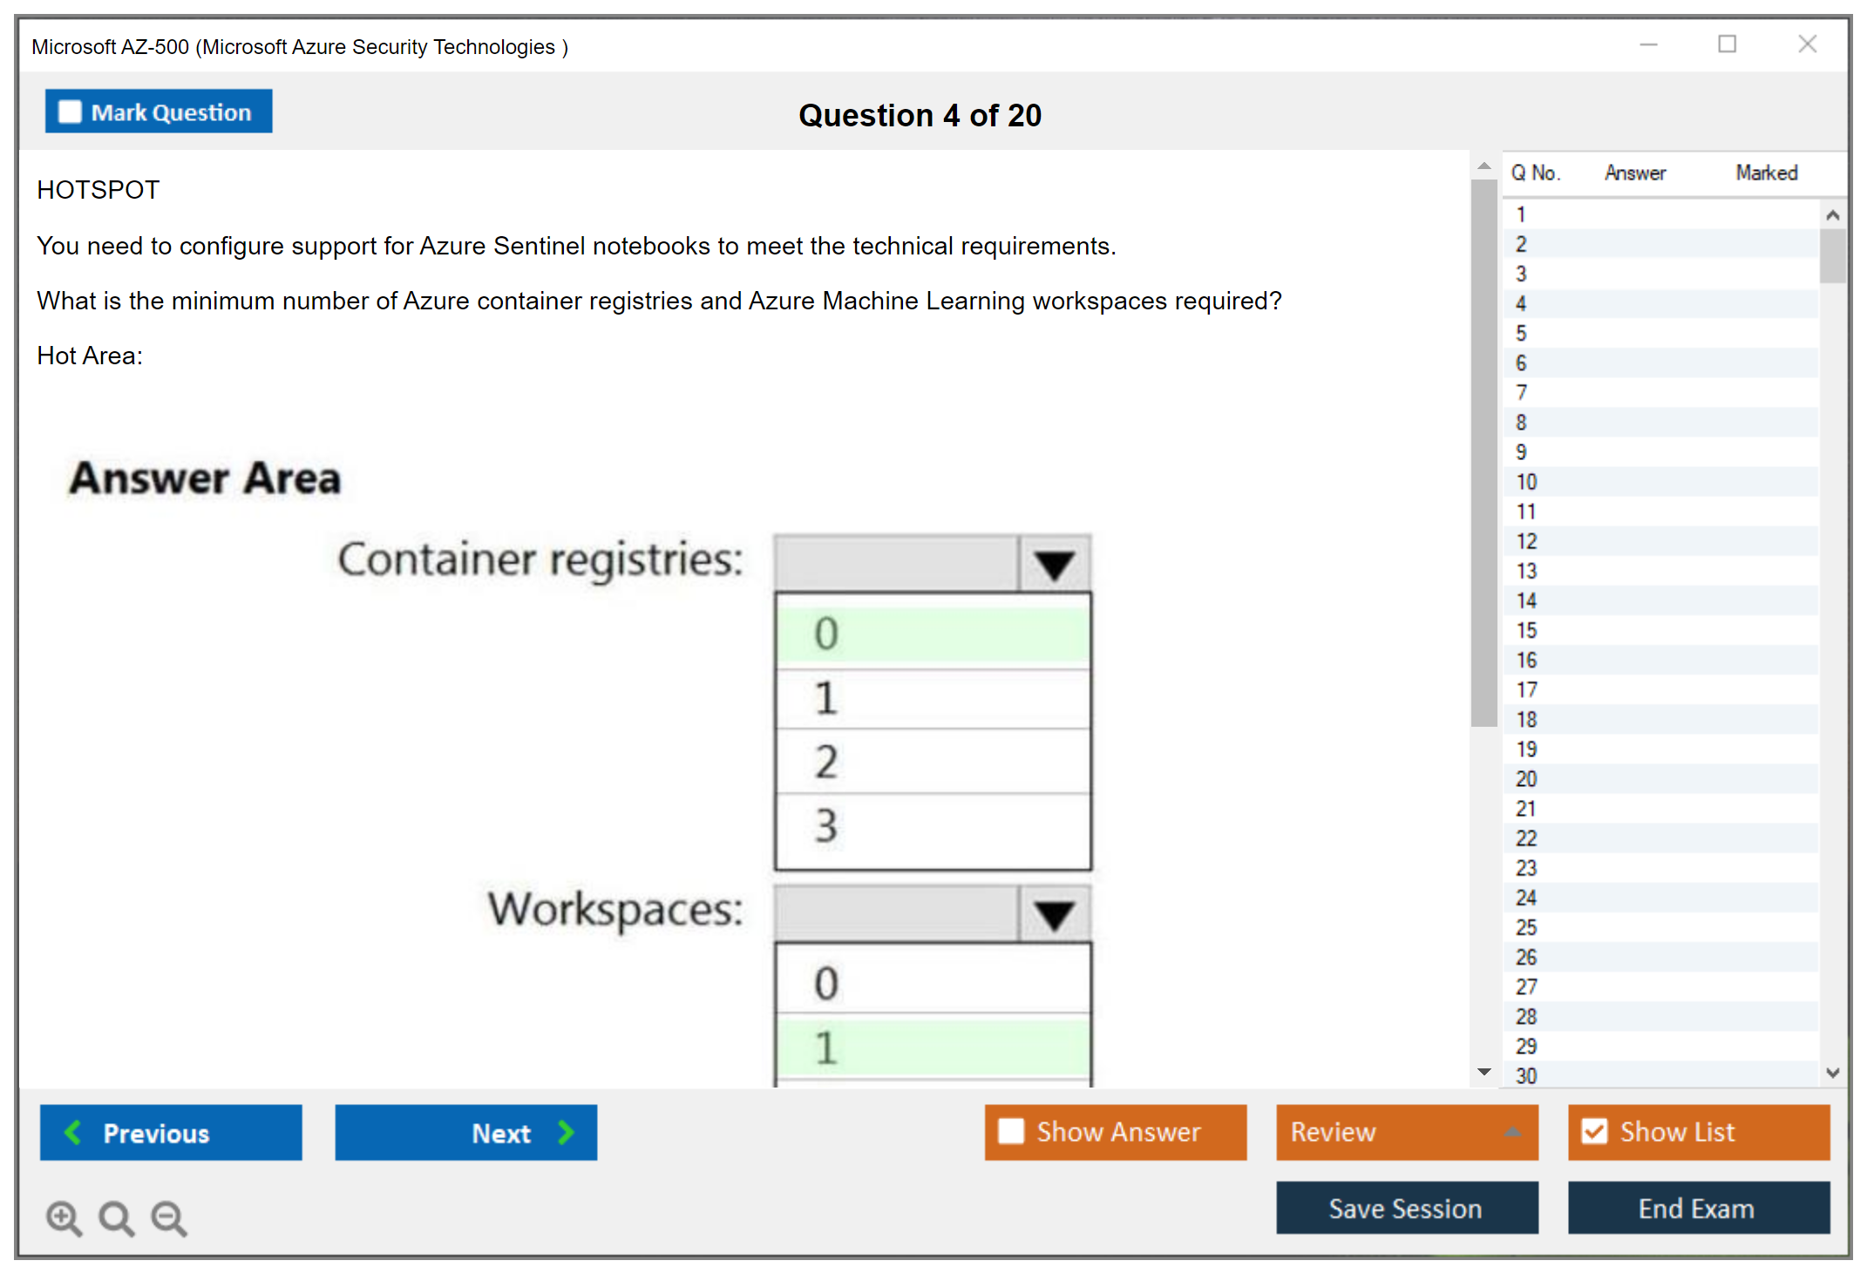The width and height of the screenshot is (1874, 1281).
Task: Click the left chevron on the Previous button
Action: [x=73, y=1132]
